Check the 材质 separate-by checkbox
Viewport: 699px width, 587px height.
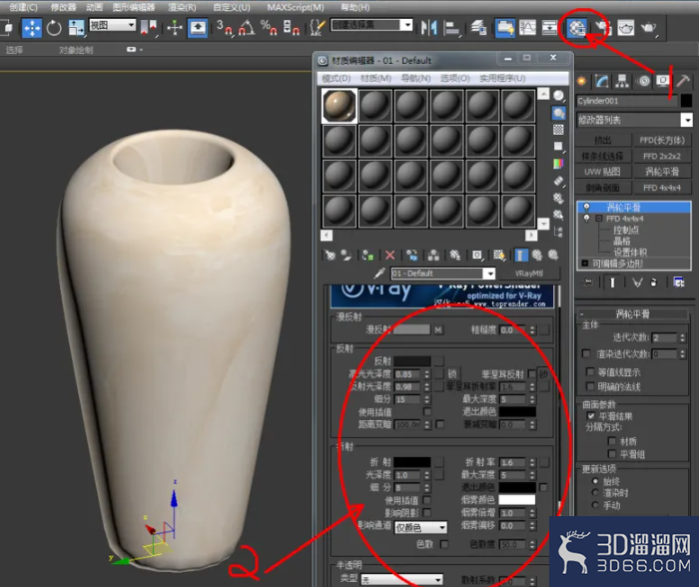coord(611,441)
